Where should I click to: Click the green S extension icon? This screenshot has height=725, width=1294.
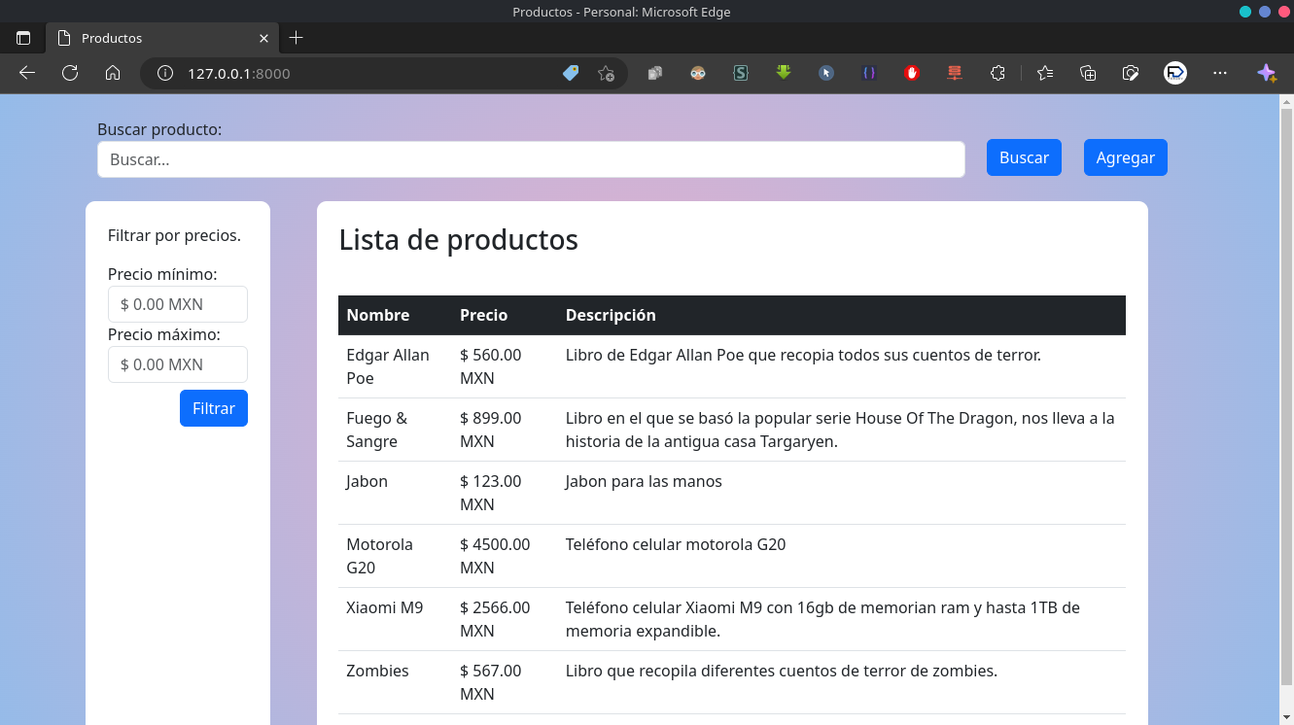point(741,73)
